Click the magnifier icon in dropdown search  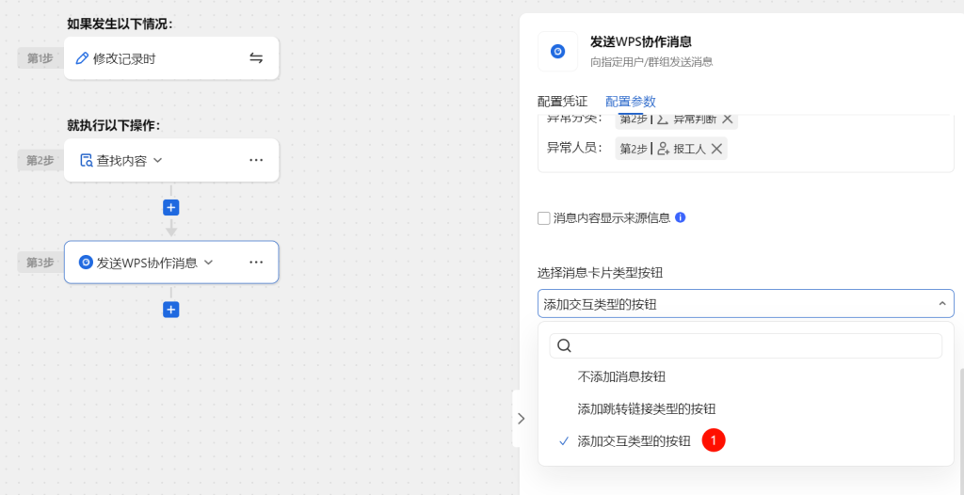(x=564, y=345)
